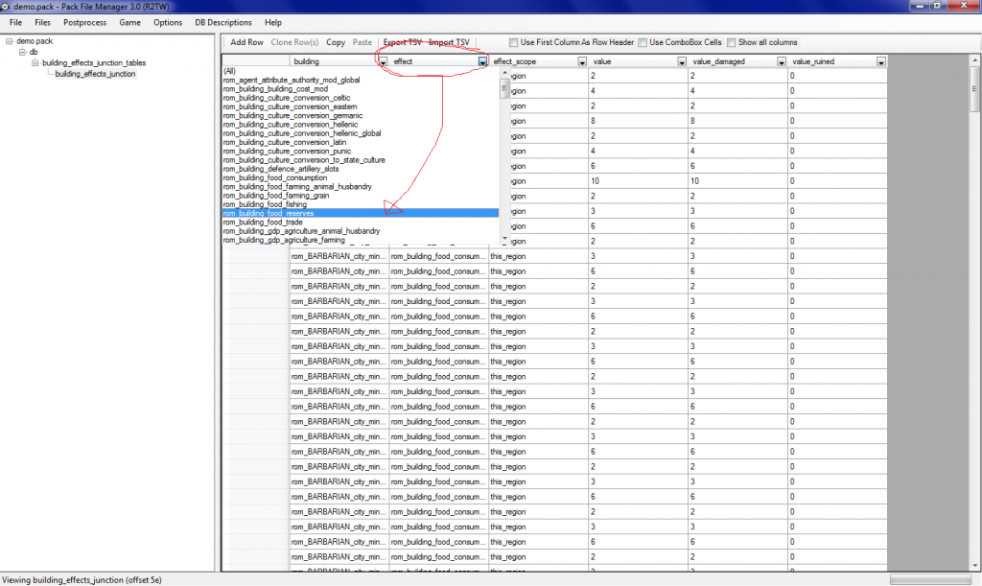
Task: Open the DB Descriptions menu
Action: (222, 22)
